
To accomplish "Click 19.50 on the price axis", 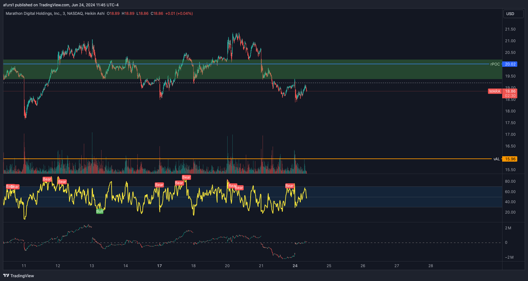I will point(510,76).
